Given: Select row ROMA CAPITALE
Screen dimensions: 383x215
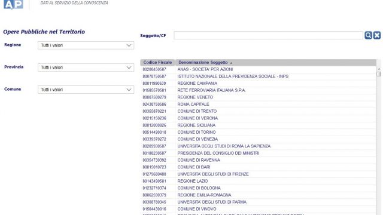Looking at the screenshot, I should 258,105.
